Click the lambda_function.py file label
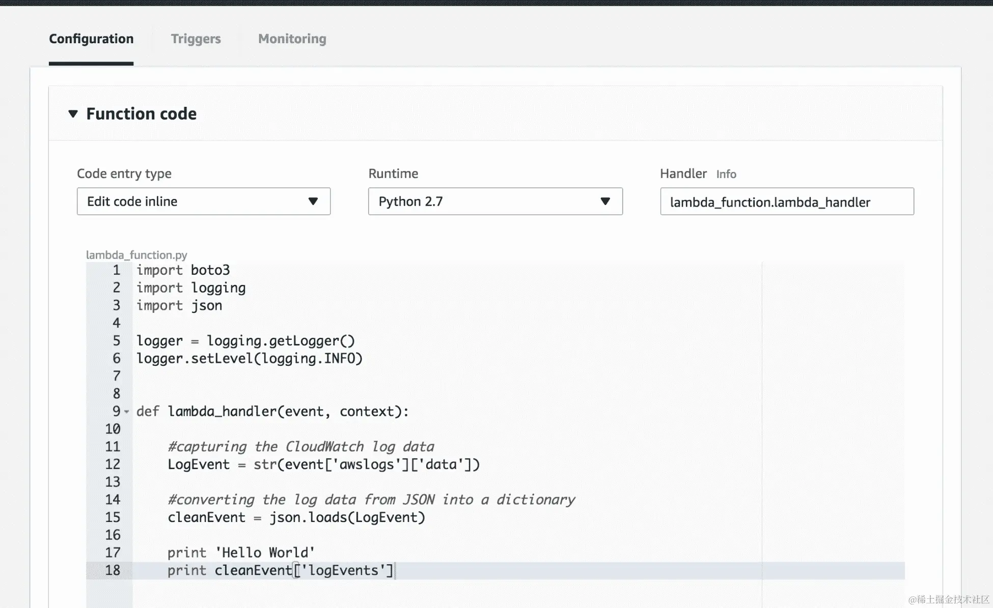Viewport: 993px width, 608px height. click(x=136, y=255)
